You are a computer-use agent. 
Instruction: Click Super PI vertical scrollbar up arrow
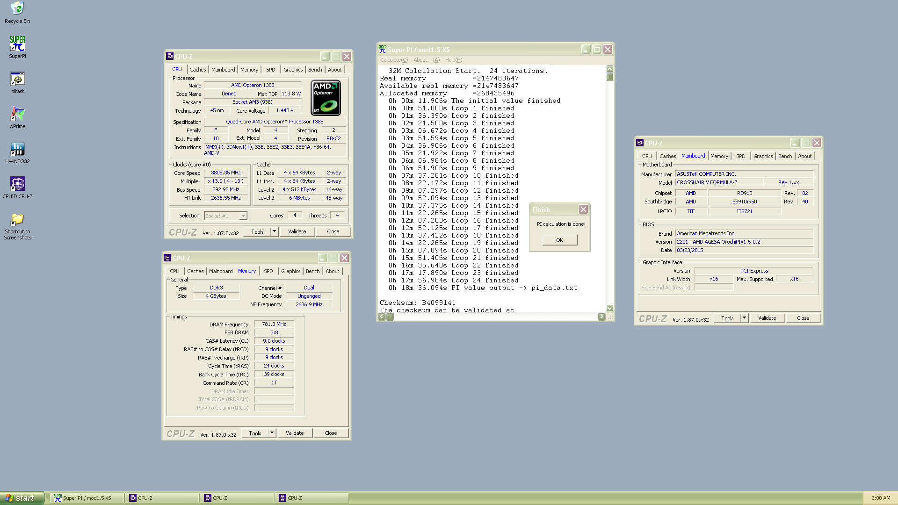tap(610, 69)
